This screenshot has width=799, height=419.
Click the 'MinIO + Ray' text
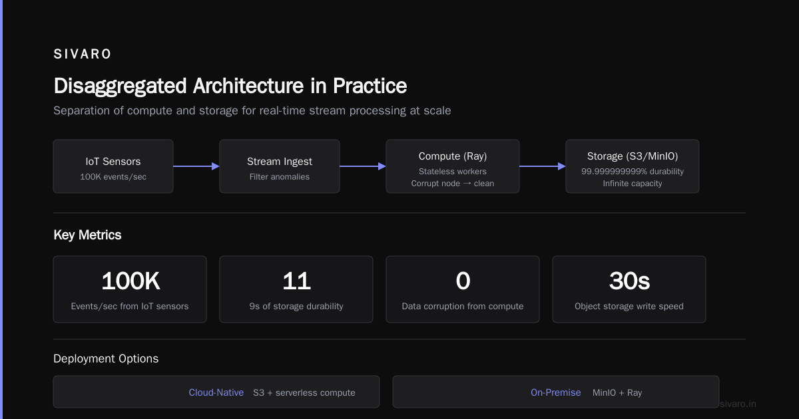[x=617, y=392]
